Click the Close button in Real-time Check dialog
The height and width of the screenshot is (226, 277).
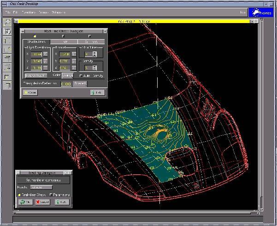(30, 93)
